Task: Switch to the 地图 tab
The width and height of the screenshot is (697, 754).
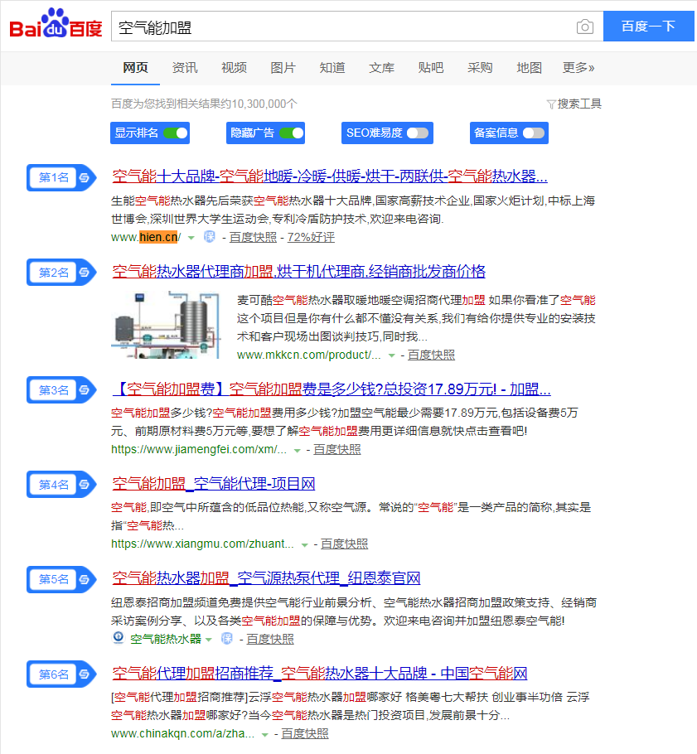Action: (529, 68)
